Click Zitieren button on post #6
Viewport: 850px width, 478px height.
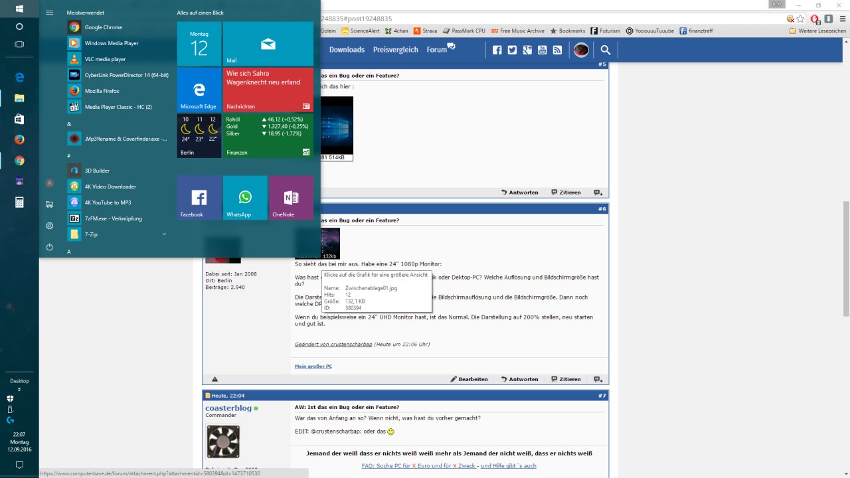[x=566, y=379]
